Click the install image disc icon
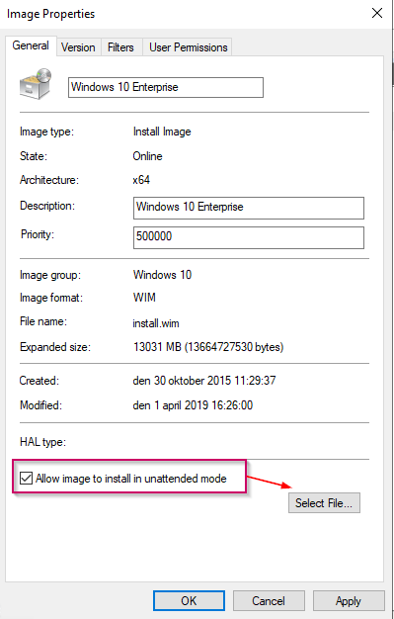The height and width of the screenshot is (619, 394). pyautogui.click(x=36, y=84)
